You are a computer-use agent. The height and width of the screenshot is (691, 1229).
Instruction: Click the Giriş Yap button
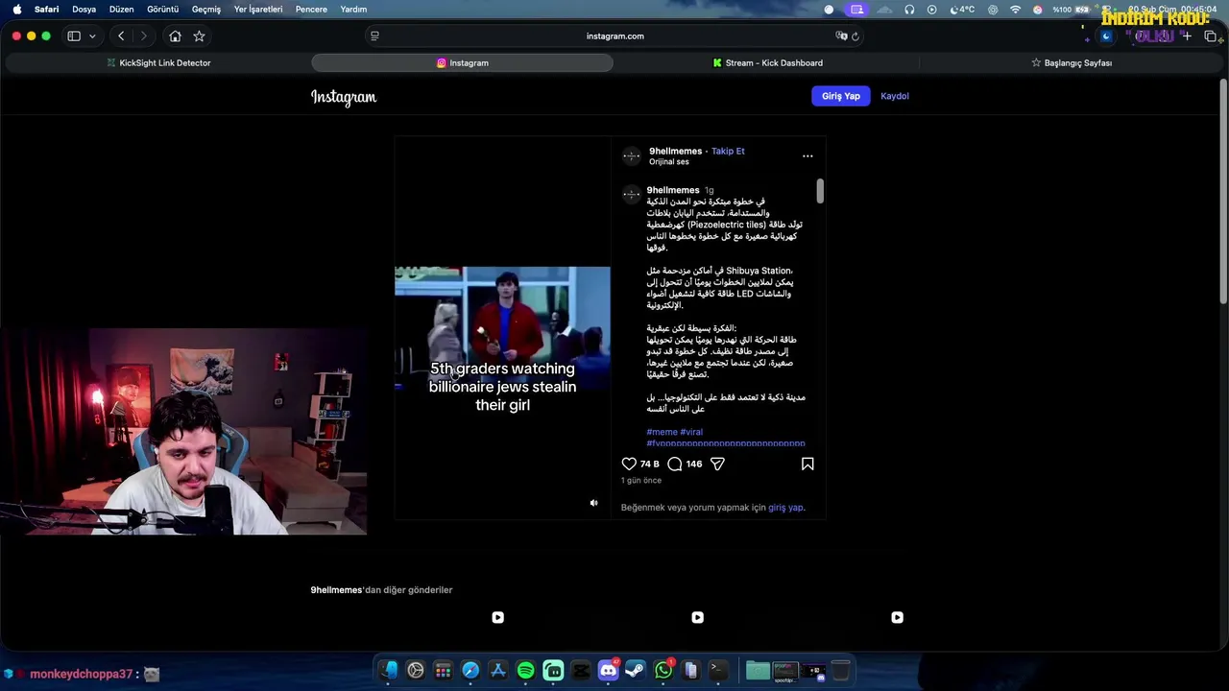840,96
